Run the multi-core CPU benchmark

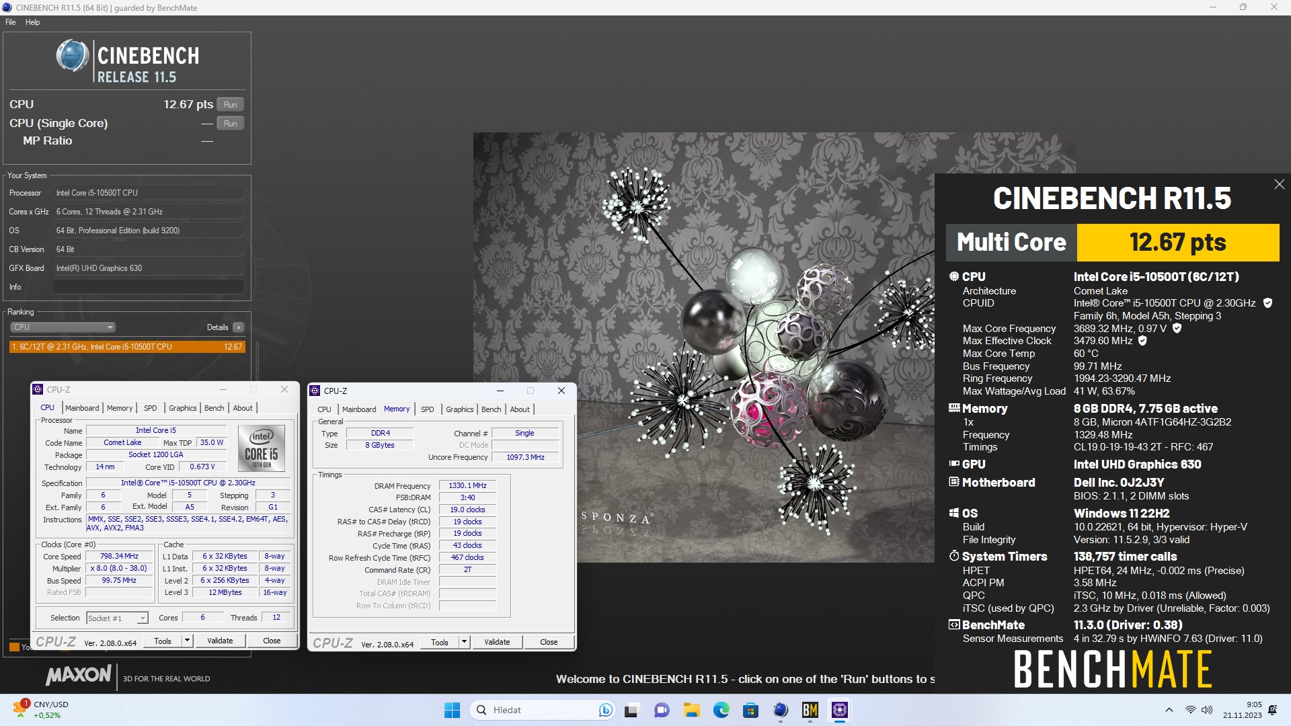(x=230, y=104)
